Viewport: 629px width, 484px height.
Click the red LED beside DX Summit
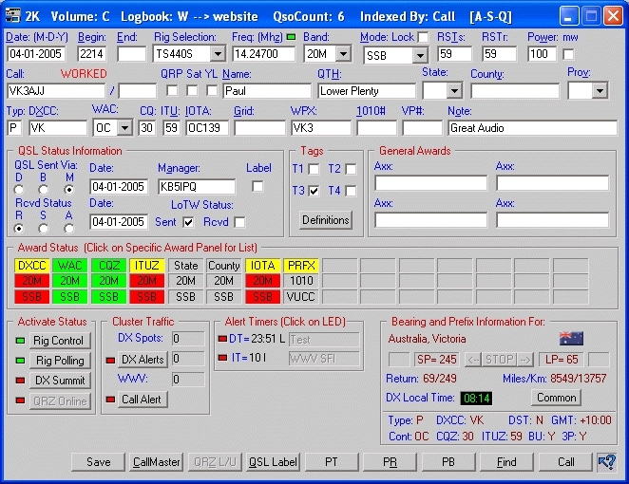[x=20, y=381]
